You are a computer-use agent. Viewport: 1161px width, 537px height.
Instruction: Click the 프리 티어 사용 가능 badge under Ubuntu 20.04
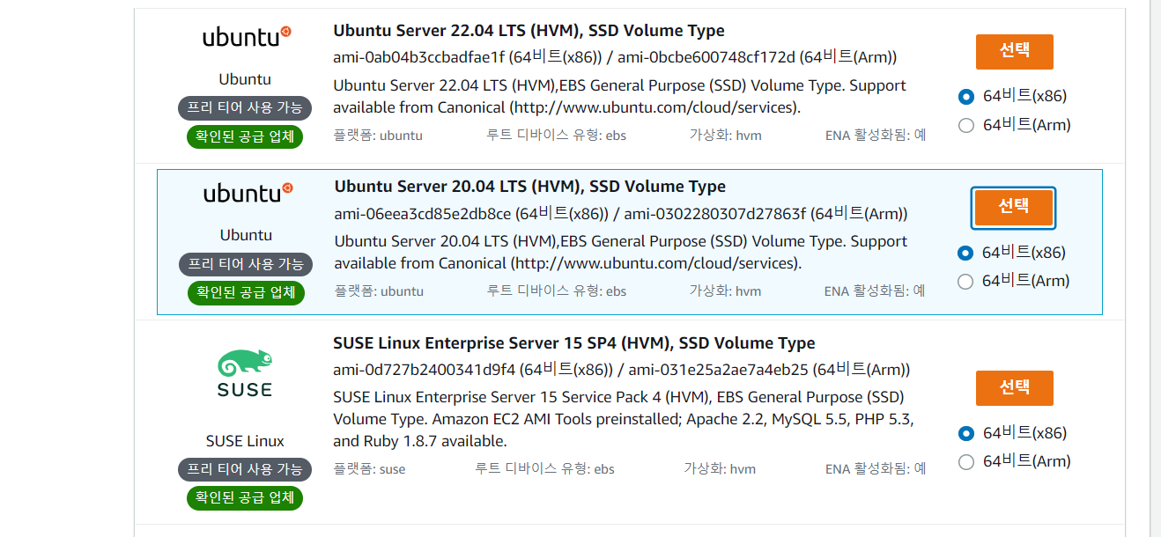tap(245, 264)
